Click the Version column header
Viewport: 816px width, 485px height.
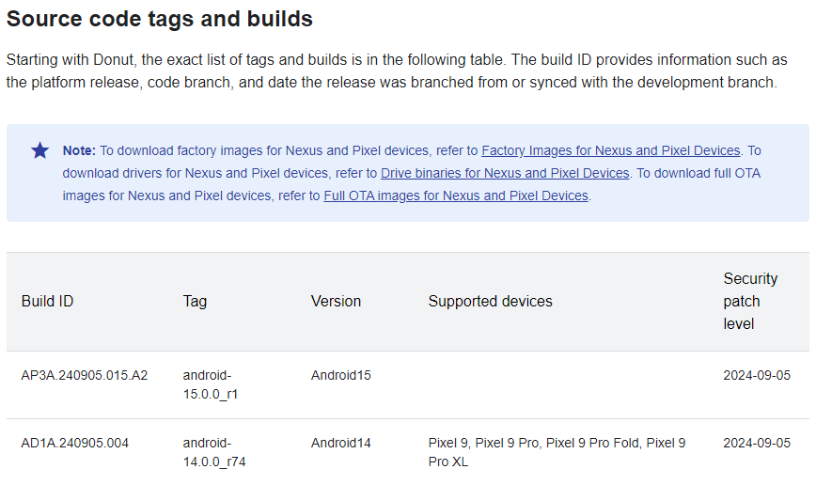click(x=336, y=302)
